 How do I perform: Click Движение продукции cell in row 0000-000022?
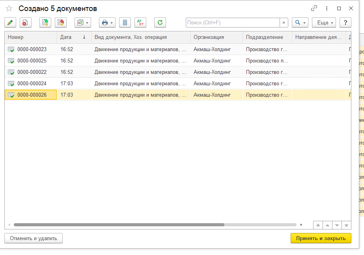tap(141, 72)
